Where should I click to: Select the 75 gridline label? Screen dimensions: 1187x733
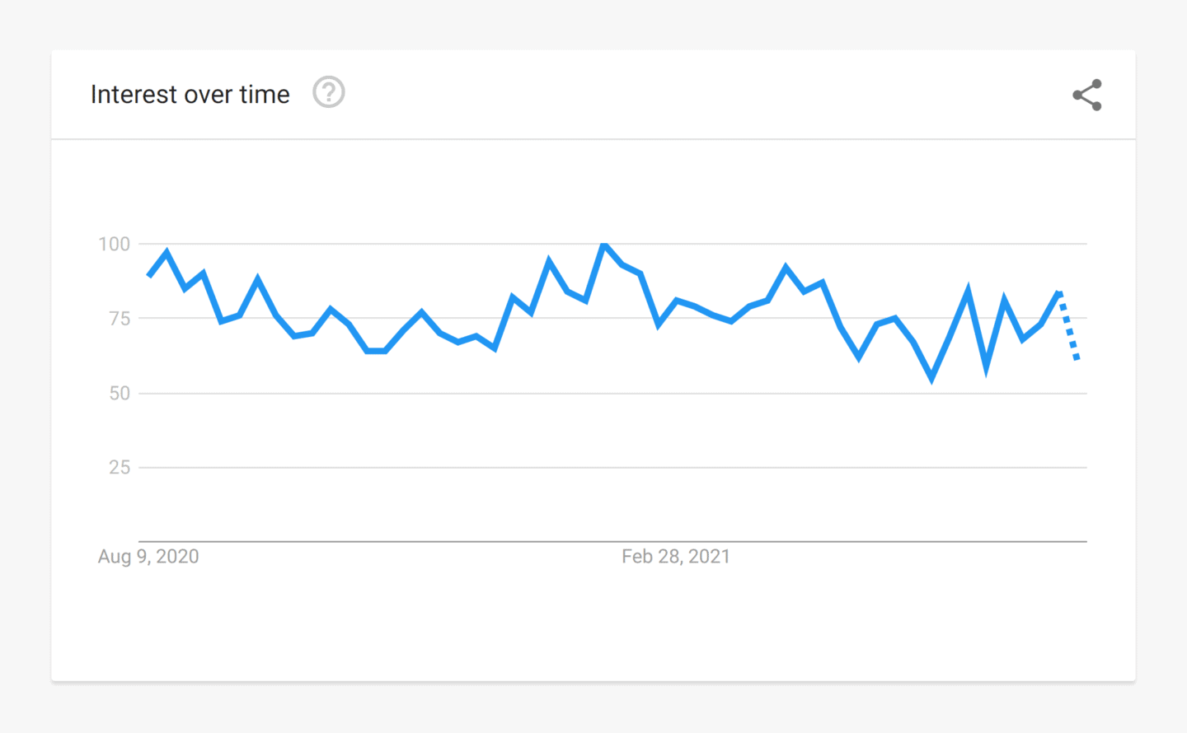(x=122, y=318)
